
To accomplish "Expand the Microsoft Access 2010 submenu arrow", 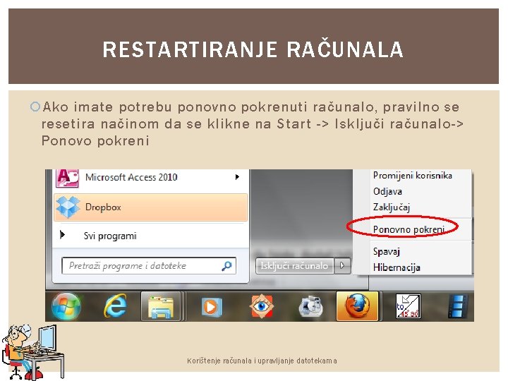I will (x=237, y=177).
